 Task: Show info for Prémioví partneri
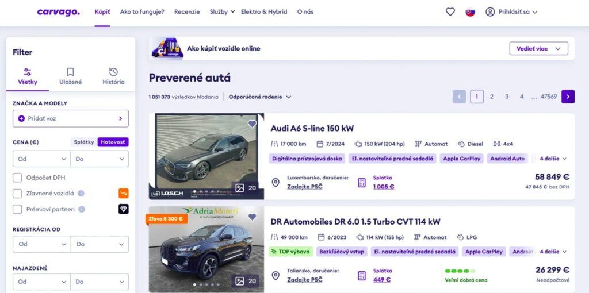pos(82,209)
